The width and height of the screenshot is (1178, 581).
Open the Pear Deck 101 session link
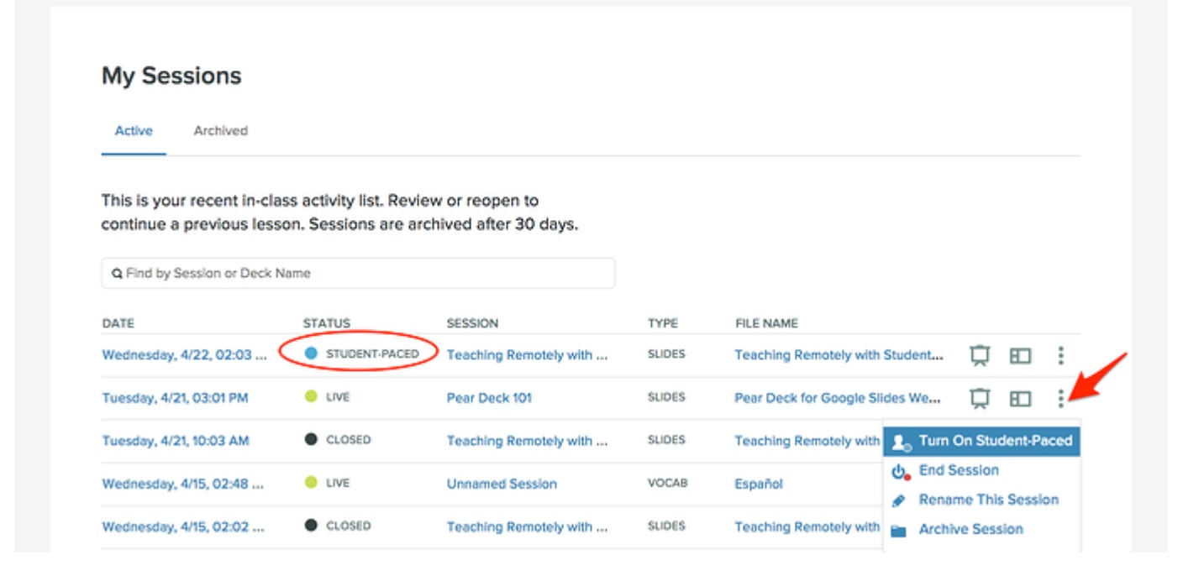pyautogui.click(x=489, y=398)
